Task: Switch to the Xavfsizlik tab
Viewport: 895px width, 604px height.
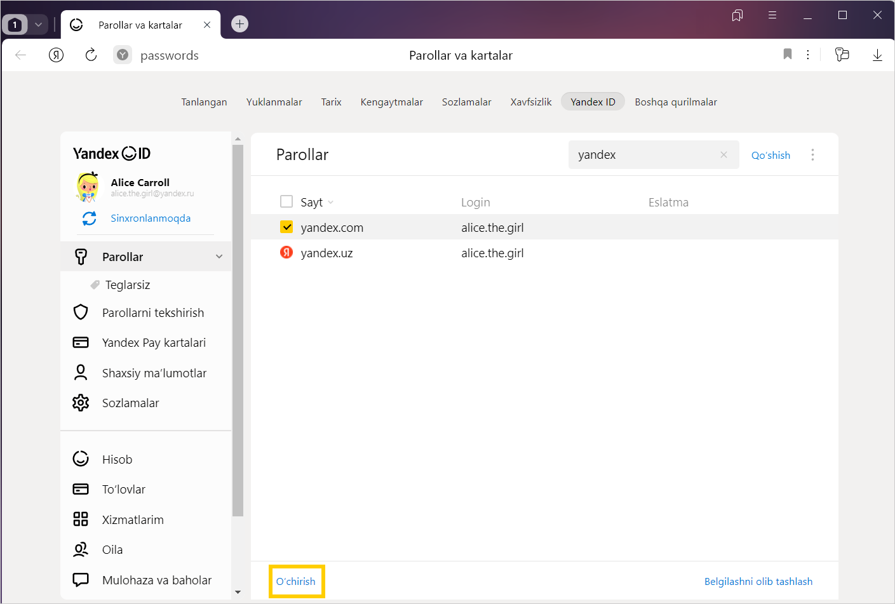Action: 530,102
